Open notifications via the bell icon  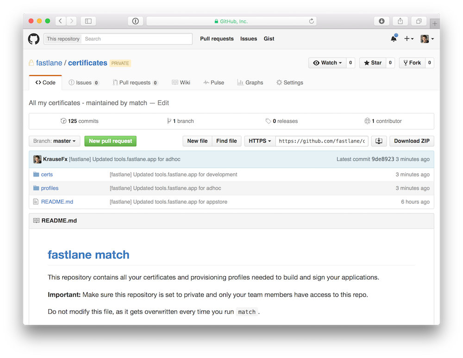pyautogui.click(x=393, y=39)
